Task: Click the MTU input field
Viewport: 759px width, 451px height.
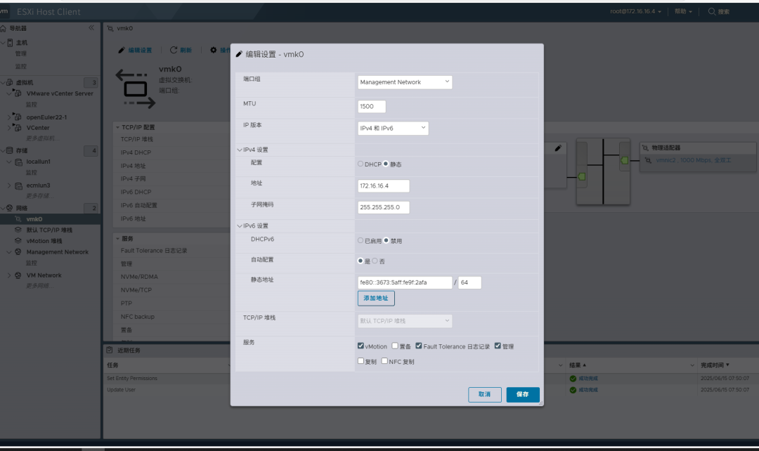Action: pyautogui.click(x=372, y=107)
